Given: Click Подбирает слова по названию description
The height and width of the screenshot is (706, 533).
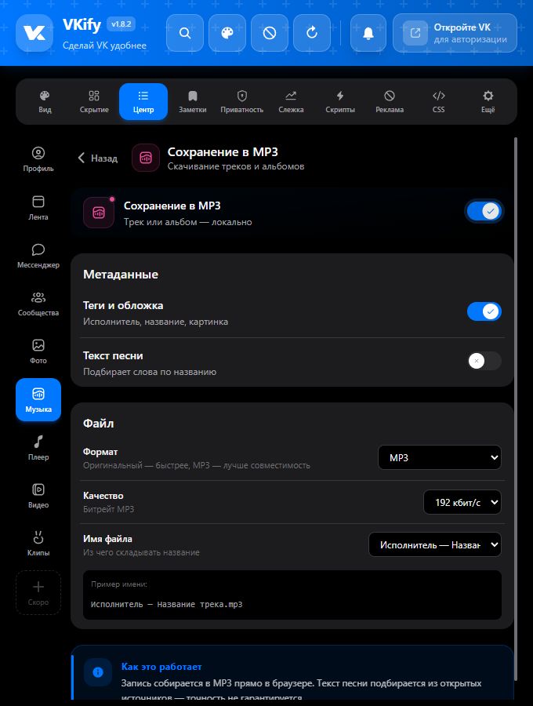Looking at the screenshot, I should [150, 372].
